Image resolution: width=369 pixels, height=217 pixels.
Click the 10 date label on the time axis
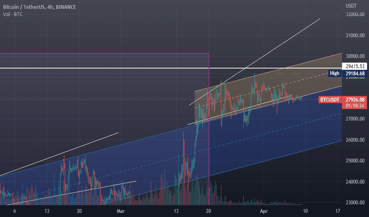coord(305,211)
